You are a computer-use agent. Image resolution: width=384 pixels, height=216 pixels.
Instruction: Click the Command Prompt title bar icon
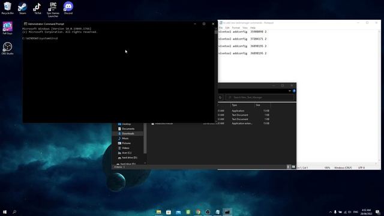pyautogui.click(x=25, y=24)
